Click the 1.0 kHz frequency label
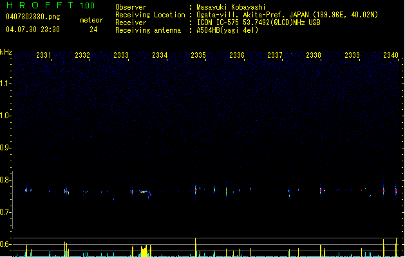 pos(5,116)
